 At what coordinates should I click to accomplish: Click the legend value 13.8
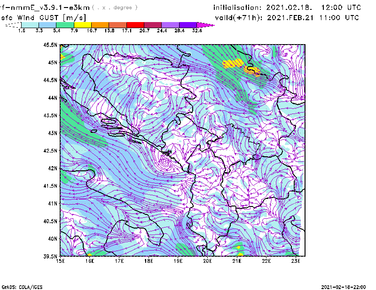(x=110, y=31)
